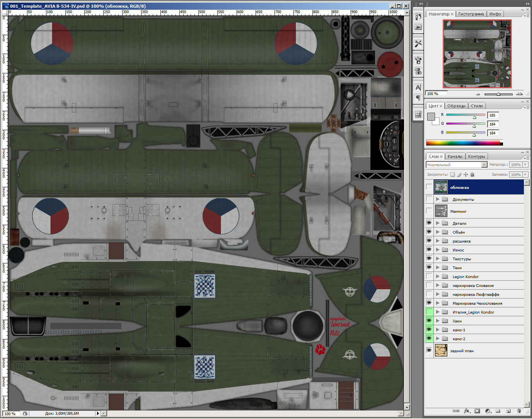Hide the задний план layer
Viewport: 532px width, 419px height.
coord(429,351)
